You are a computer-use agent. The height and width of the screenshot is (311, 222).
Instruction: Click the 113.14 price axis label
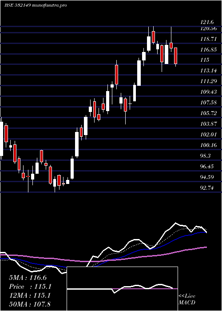(x=208, y=71)
